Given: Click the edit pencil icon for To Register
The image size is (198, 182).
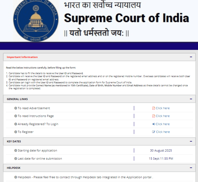Looking at the screenshot, I should (154, 132).
